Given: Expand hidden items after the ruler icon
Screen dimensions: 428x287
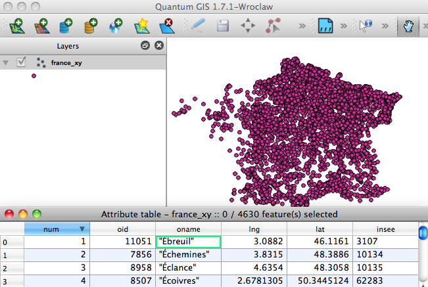Looking at the screenshot, I should (x=344, y=26).
